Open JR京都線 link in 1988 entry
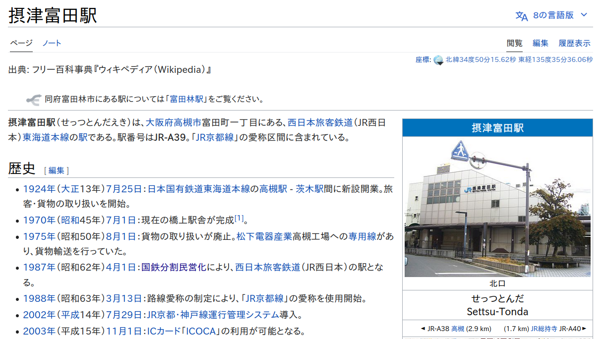Viewport: 604px width, 339px height. pyautogui.click(x=265, y=298)
